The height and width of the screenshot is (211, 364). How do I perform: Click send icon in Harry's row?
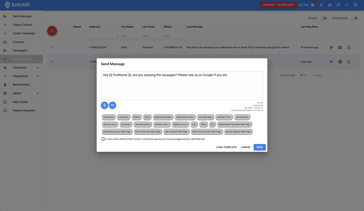(x=332, y=47)
